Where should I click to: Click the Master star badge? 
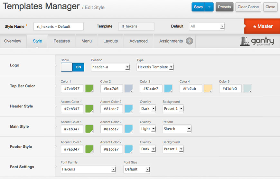click(x=262, y=26)
